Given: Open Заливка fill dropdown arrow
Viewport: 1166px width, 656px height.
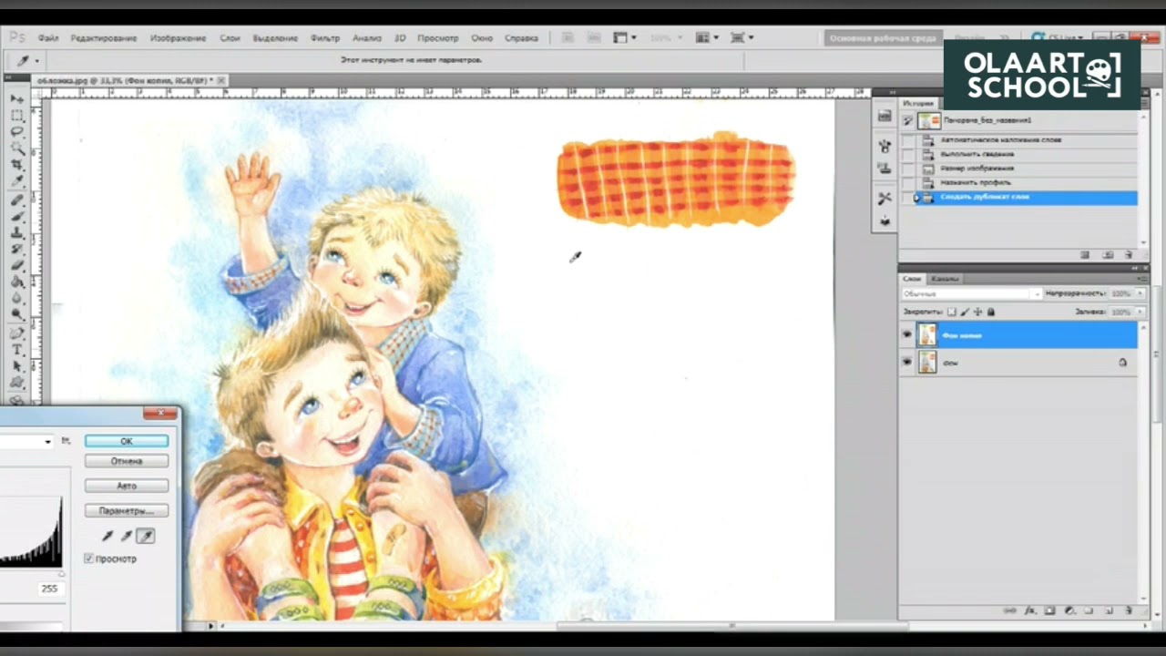Looking at the screenshot, I should tap(1140, 312).
